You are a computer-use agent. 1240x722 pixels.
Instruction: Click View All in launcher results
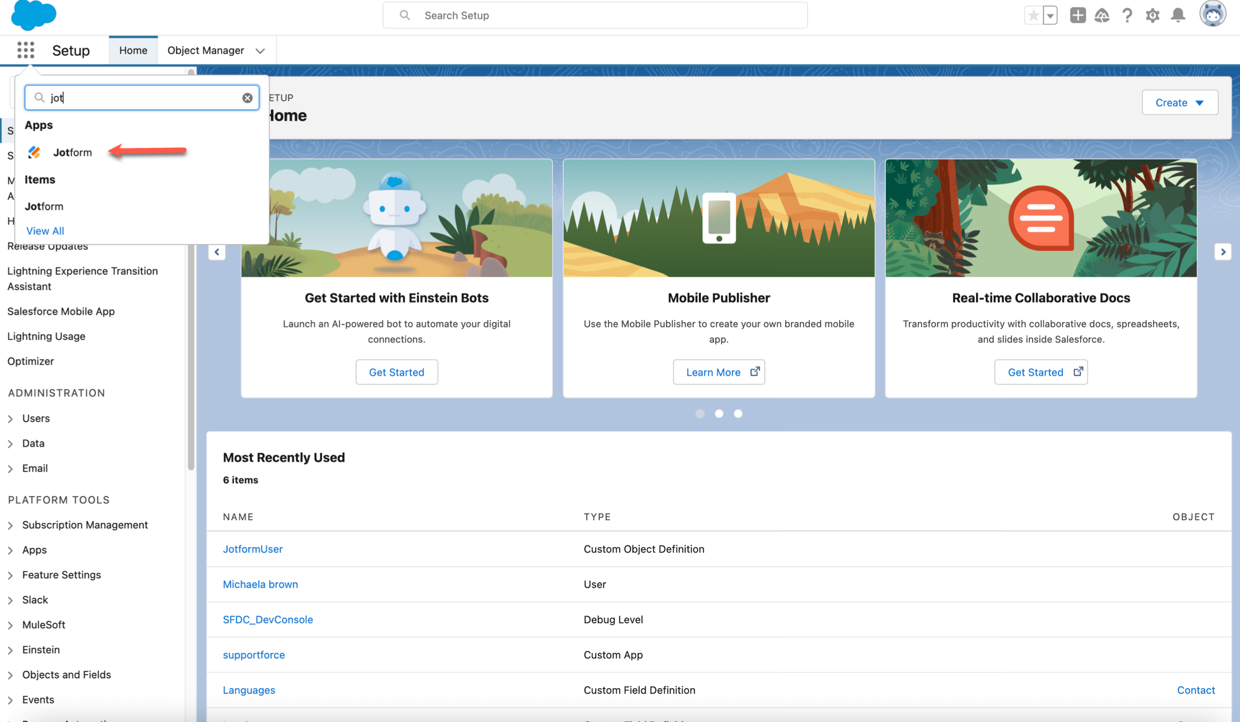tap(45, 230)
